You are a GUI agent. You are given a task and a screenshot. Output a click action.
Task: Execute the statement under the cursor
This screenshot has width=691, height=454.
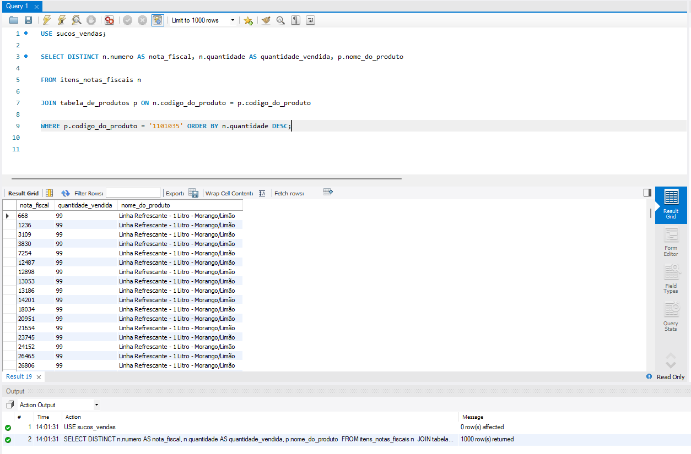click(x=62, y=20)
